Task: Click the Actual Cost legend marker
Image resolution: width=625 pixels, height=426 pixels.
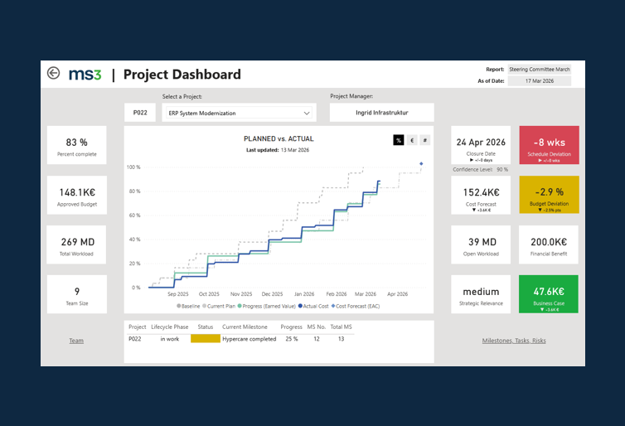Action: point(300,306)
